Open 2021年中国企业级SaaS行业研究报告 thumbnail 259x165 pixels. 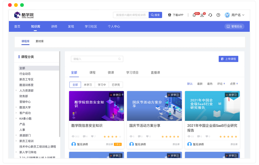tap(212, 106)
